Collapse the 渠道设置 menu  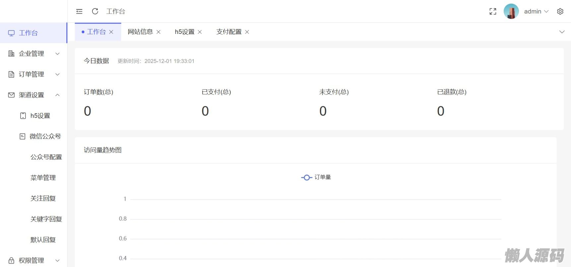coord(33,95)
